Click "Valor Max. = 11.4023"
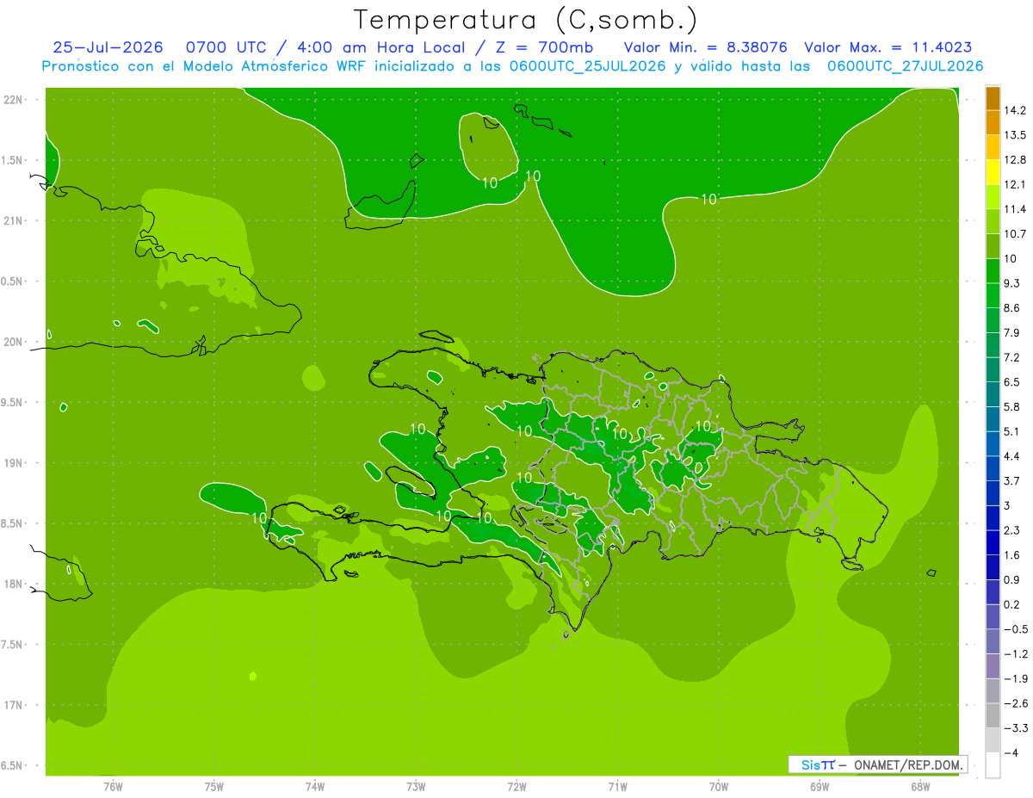The height and width of the screenshot is (798, 1033). click(890, 47)
